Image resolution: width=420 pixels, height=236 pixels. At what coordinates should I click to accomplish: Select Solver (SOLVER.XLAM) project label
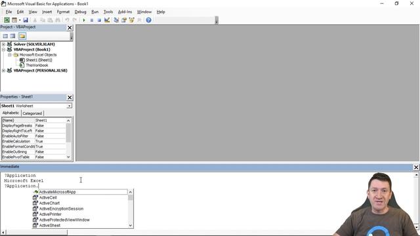[34, 44]
